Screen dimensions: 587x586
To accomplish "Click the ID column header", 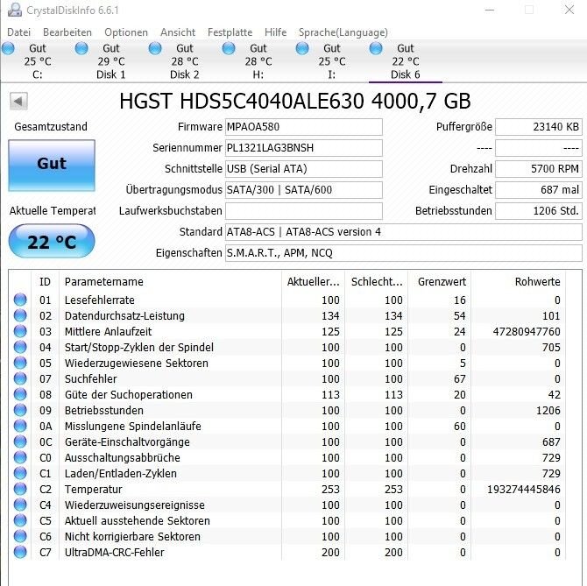I will (45, 282).
